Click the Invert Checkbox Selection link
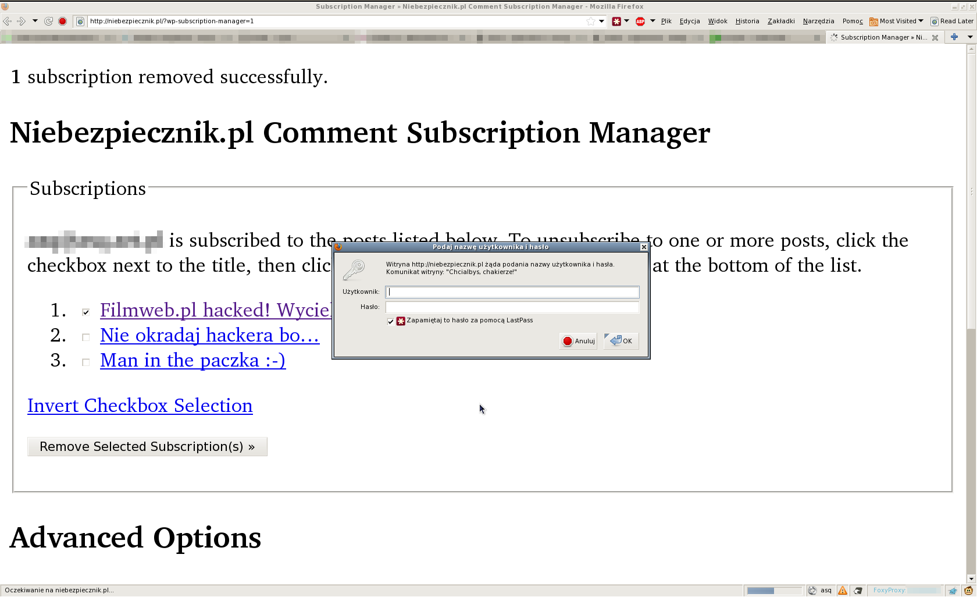The height and width of the screenshot is (597, 977). (x=140, y=406)
